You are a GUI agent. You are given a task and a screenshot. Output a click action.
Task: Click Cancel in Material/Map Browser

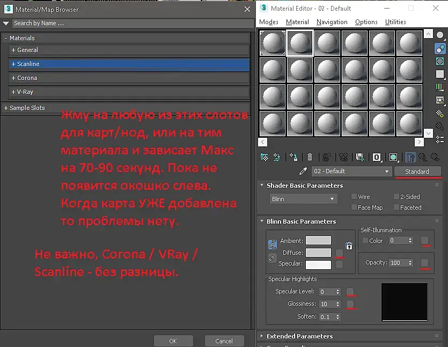pyautogui.click(x=224, y=341)
